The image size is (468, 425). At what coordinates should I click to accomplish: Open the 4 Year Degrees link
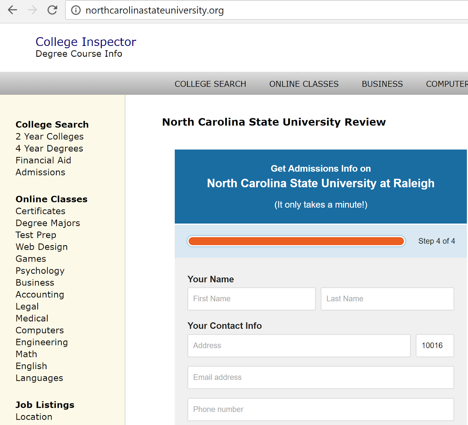(49, 148)
